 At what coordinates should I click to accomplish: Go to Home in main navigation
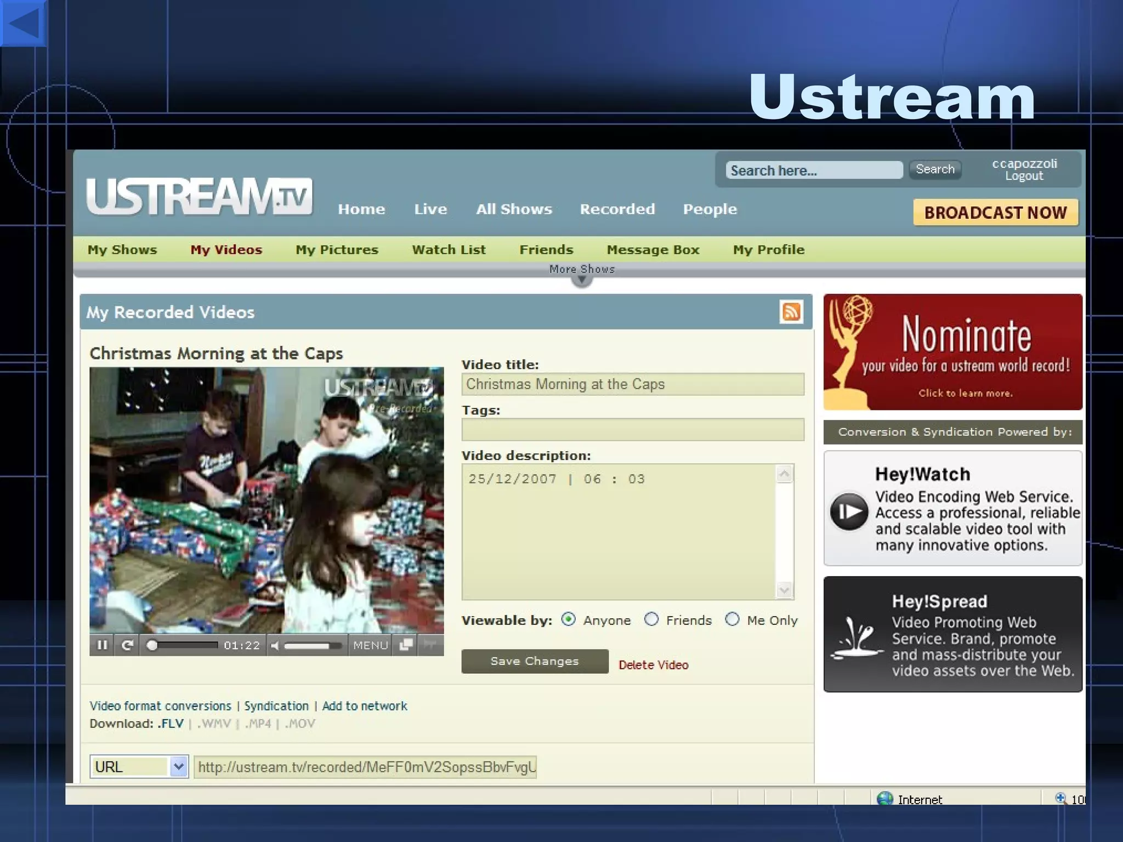361,209
